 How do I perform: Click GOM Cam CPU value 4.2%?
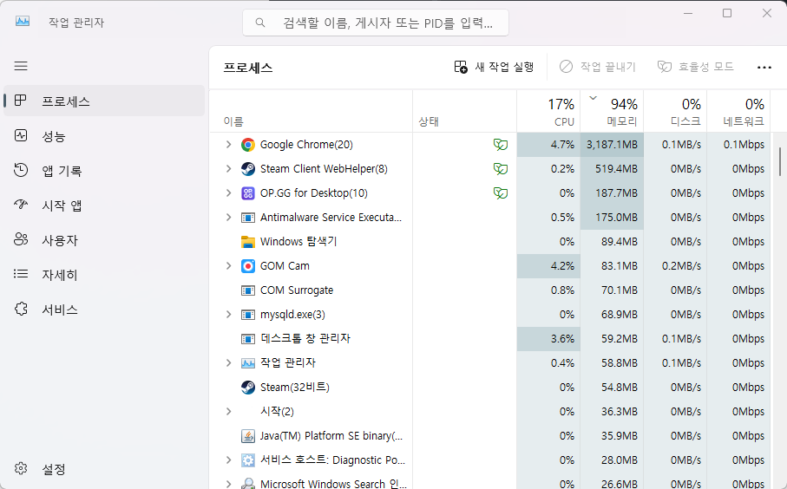coord(548,266)
